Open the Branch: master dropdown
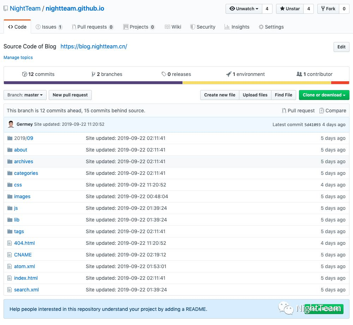This screenshot has height=325, width=353. (25, 95)
